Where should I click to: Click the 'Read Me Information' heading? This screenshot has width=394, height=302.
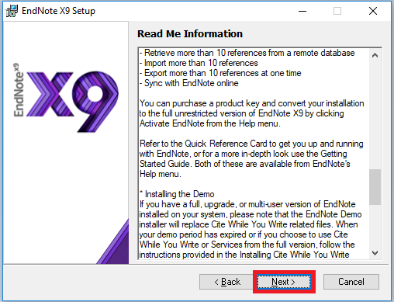(x=190, y=33)
